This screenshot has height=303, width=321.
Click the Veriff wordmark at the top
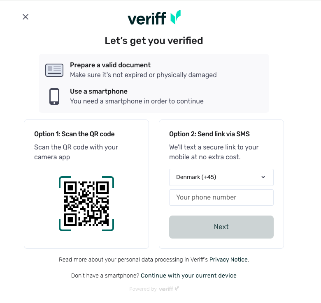pos(147,18)
